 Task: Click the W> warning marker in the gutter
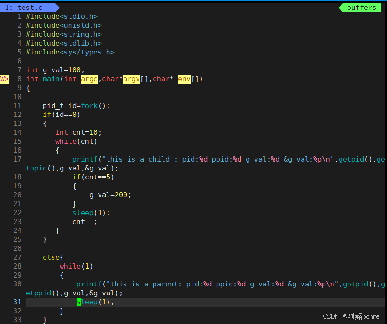(x=5, y=79)
